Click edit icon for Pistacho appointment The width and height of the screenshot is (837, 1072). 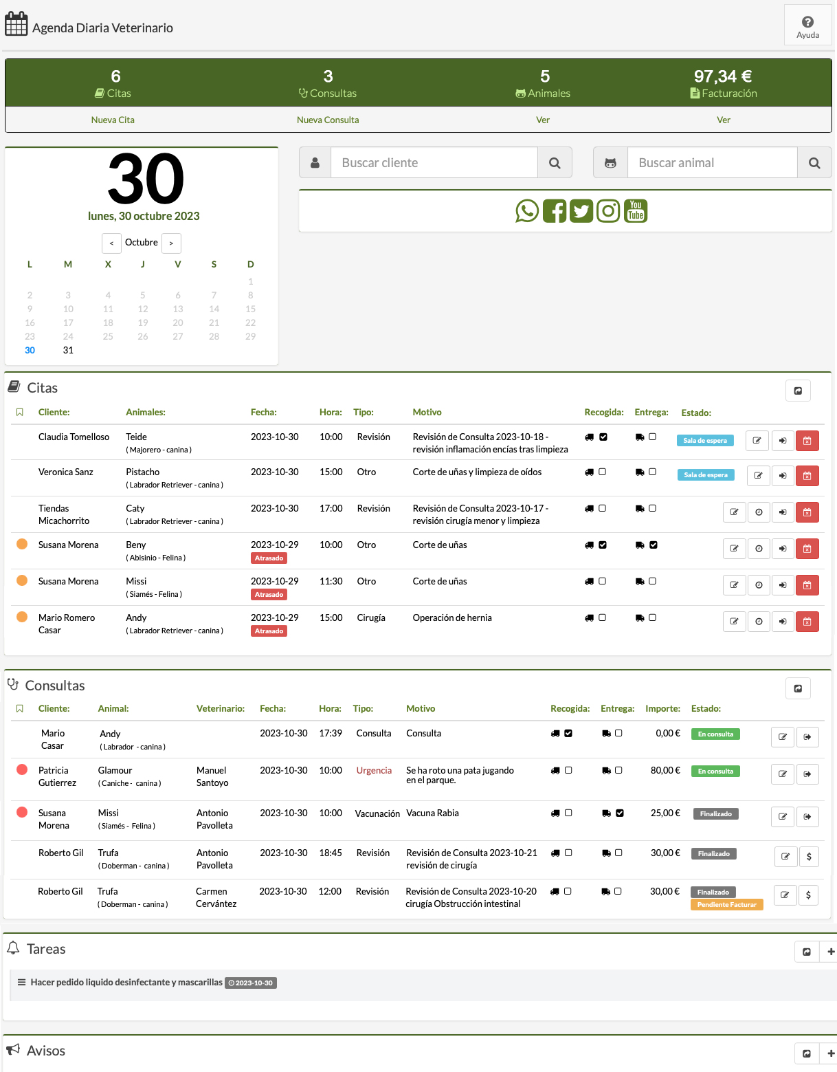pyautogui.click(x=758, y=476)
